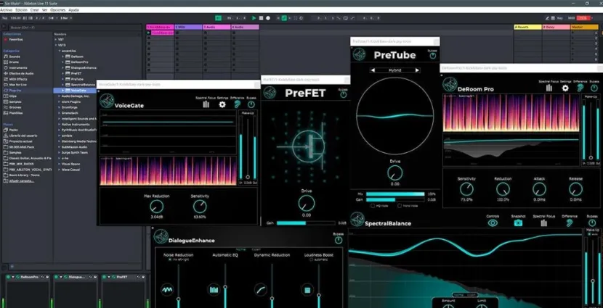Toggle DialogueEnhance Bypass power button
The height and width of the screenshot is (308, 603).
coord(339,240)
